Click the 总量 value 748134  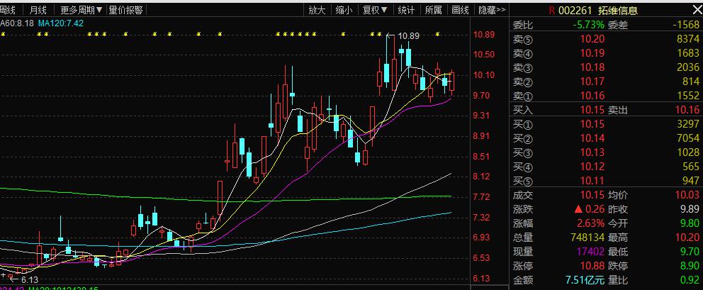coord(587,238)
